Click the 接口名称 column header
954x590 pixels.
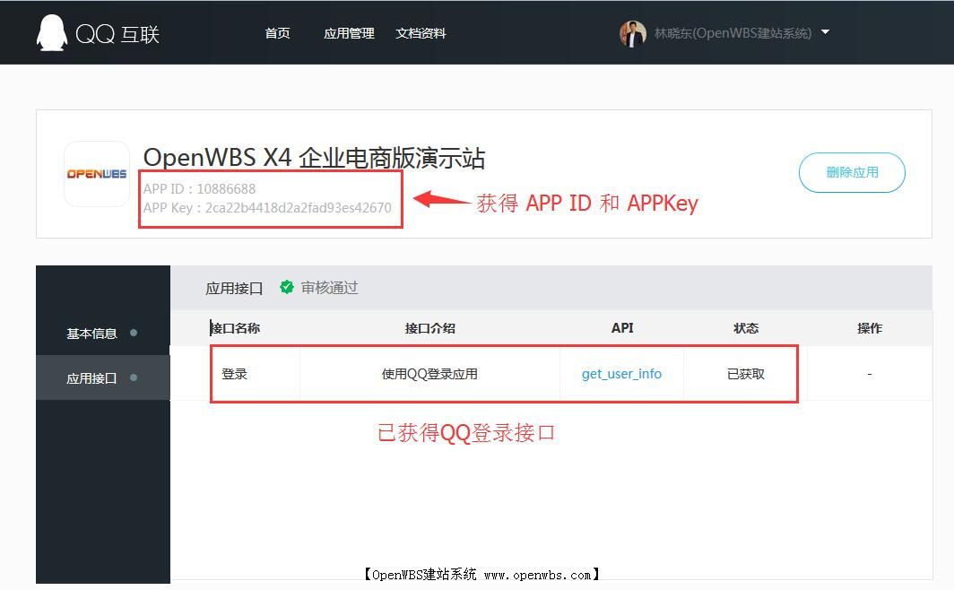[237, 328]
